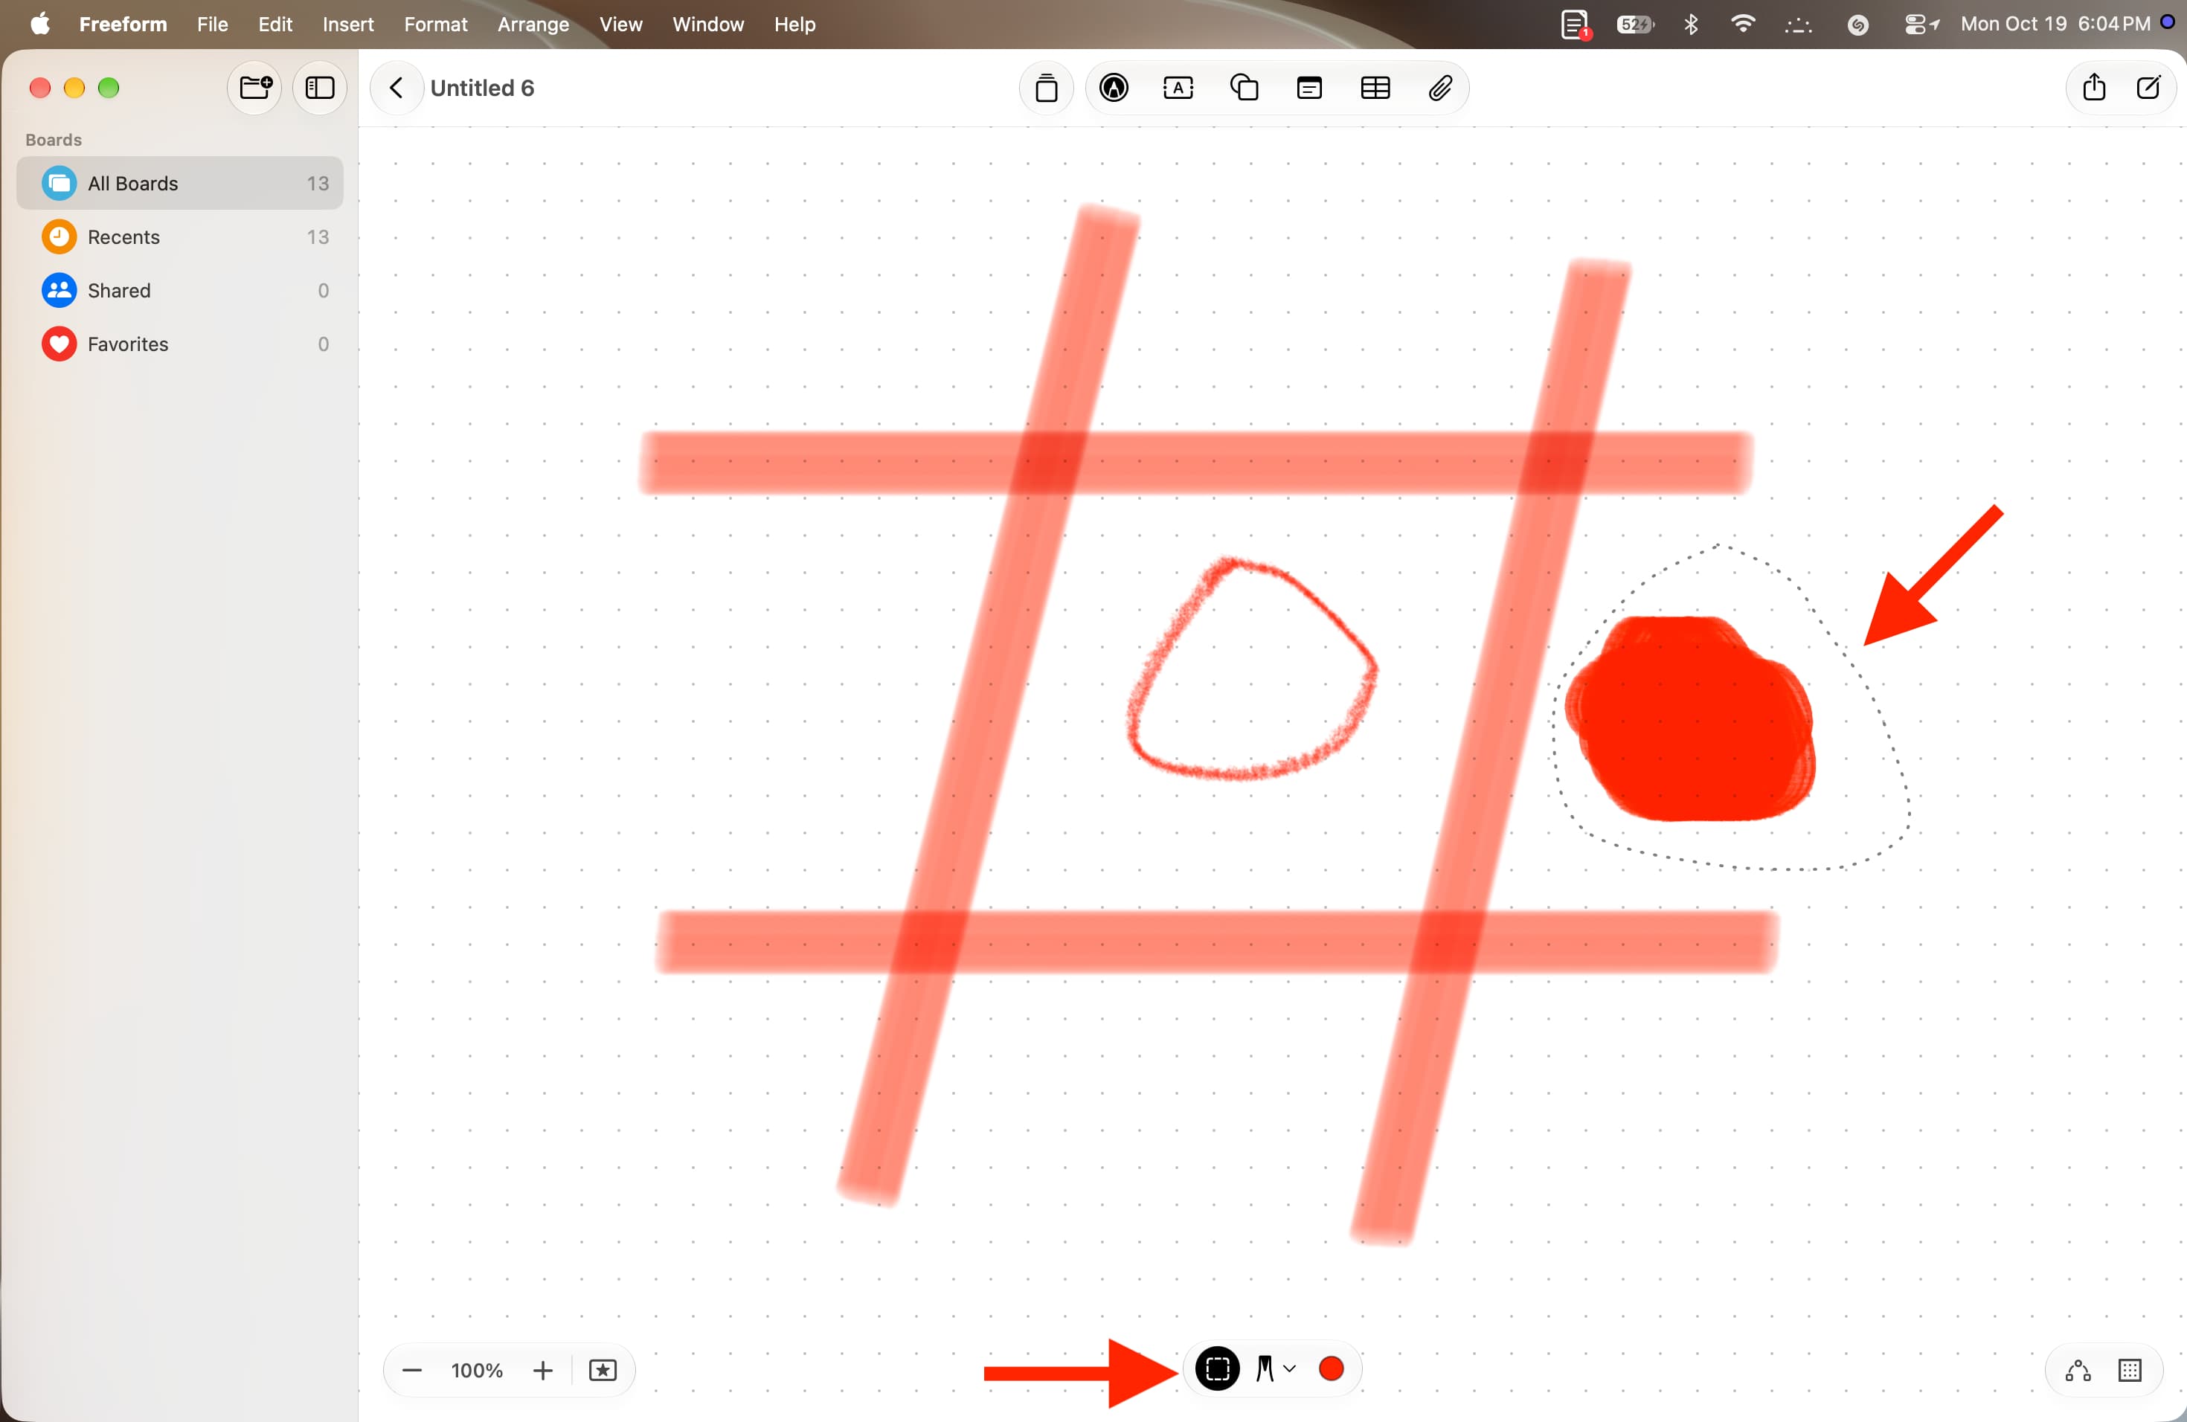Select All Boards in sidebar
Screen dimensions: 2187x1422
pyautogui.click(x=180, y=184)
